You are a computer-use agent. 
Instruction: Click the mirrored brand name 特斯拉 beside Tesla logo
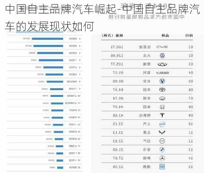[x=145, y=115]
